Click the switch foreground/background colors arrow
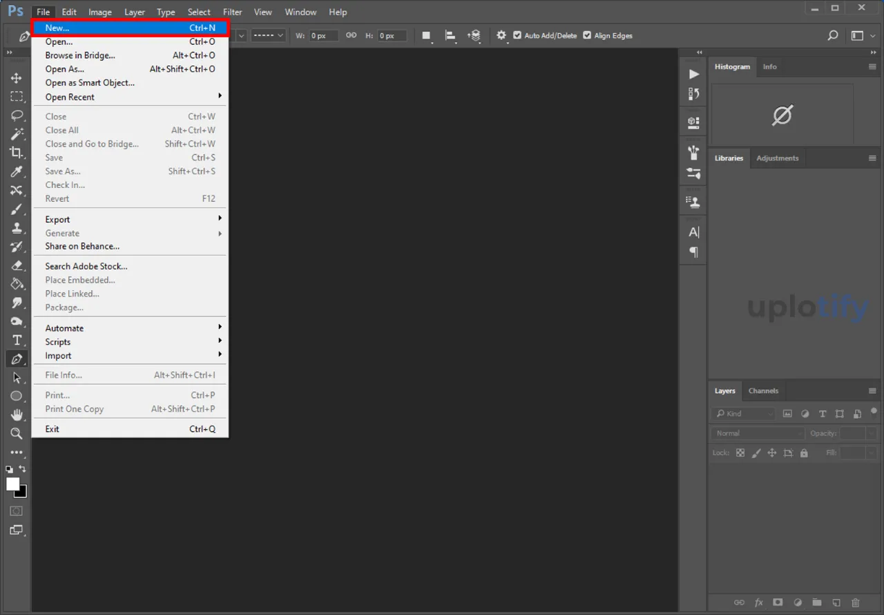Image resolution: width=884 pixels, height=615 pixels. click(23, 469)
